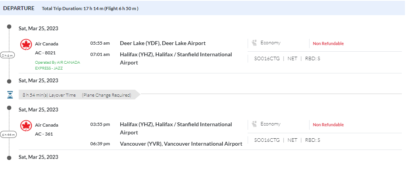The image size is (410, 181).
Task: Click the seat icon in the AC-361 segment
Action: [254, 124]
